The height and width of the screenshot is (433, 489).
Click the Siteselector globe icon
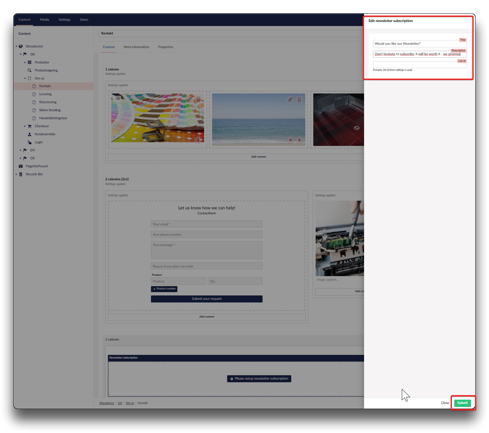[x=21, y=46]
